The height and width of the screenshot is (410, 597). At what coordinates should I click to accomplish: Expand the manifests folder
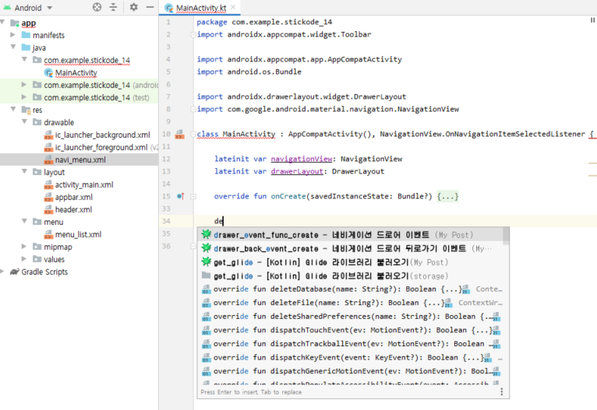pyautogui.click(x=12, y=34)
